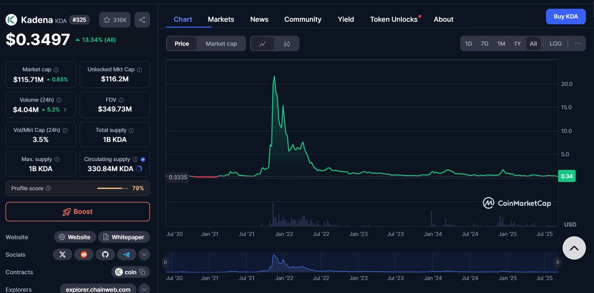Click Buy KDA button
Viewport: 594px width, 293px height.
pyautogui.click(x=566, y=16)
